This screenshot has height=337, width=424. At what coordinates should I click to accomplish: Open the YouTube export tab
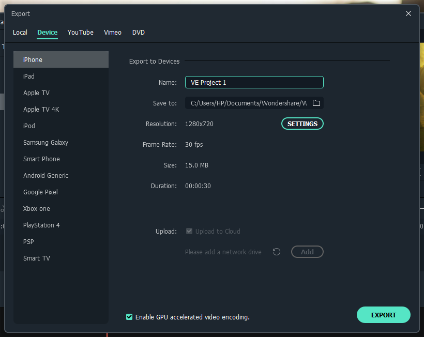80,32
